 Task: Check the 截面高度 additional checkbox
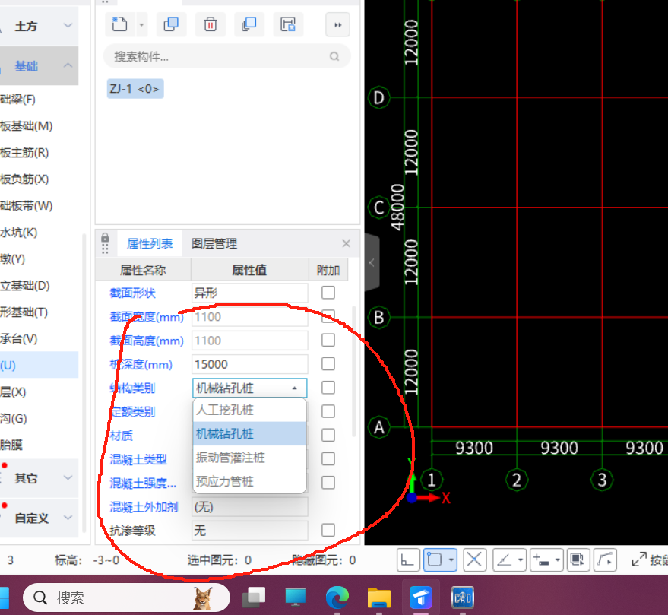(328, 340)
